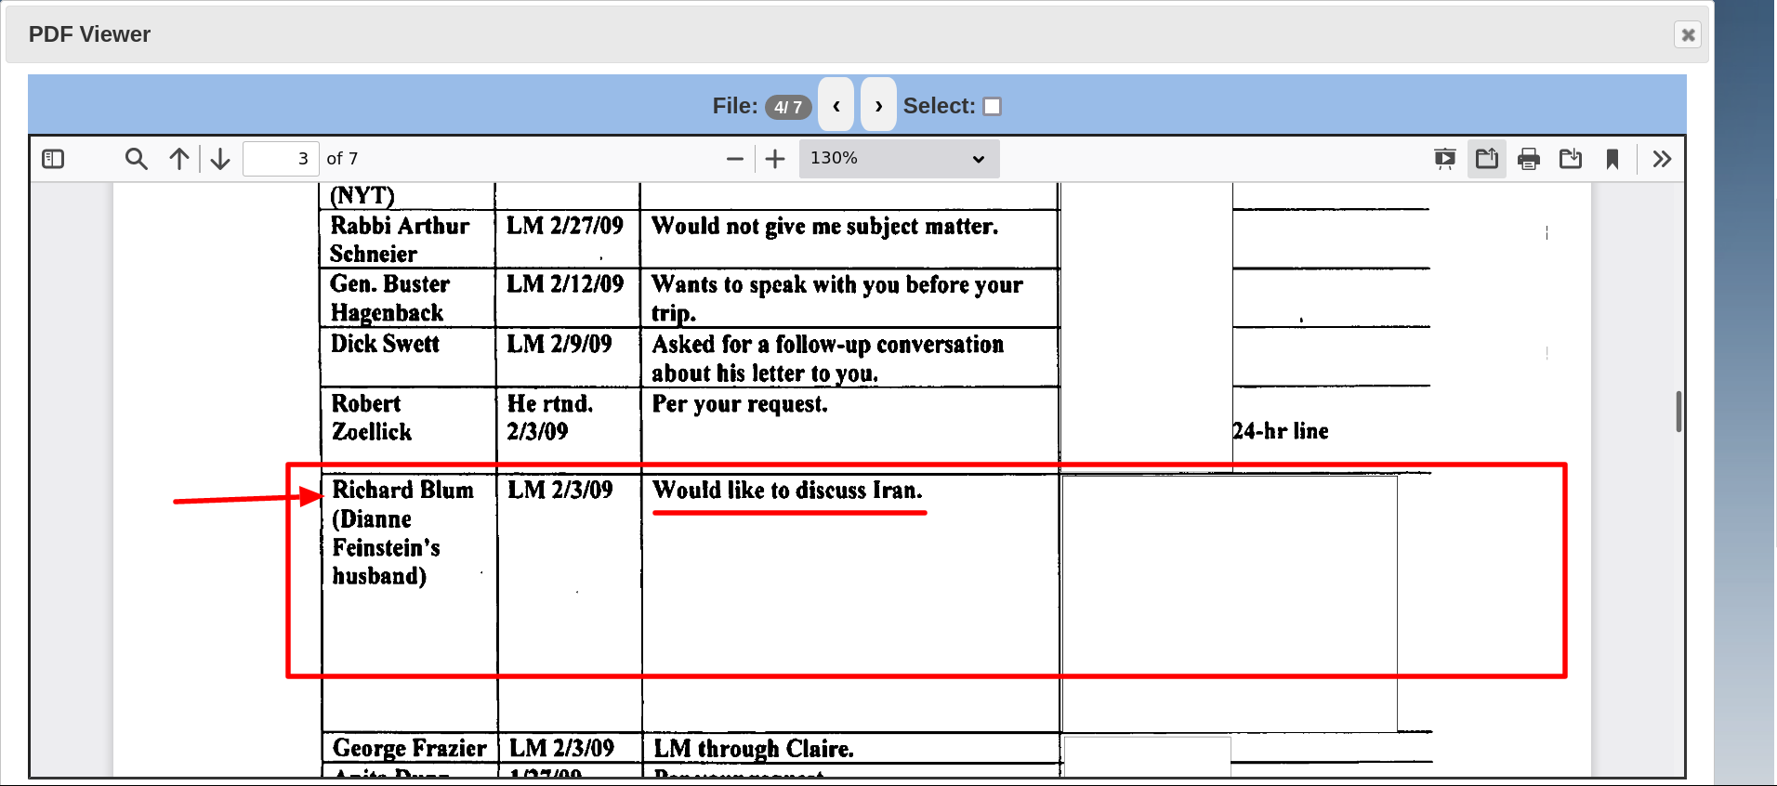This screenshot has height=786, width=1777.
Task: Open file icon in toolbar
Action: tap(1487, 159)
